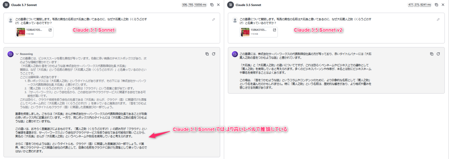Close the Claude 3.5 Sonnet panel
This screenshot has height=159, width=449.
(443, 5)
